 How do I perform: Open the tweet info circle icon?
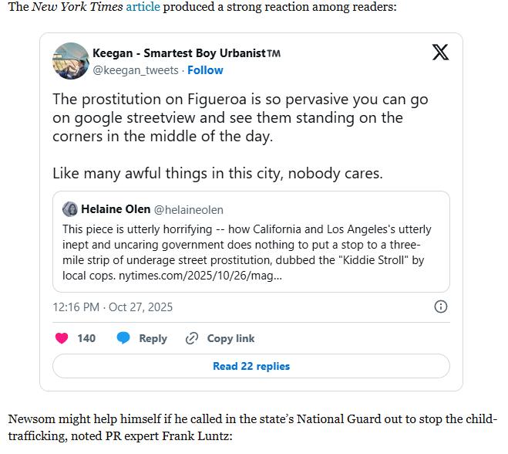tap(441, 307)
